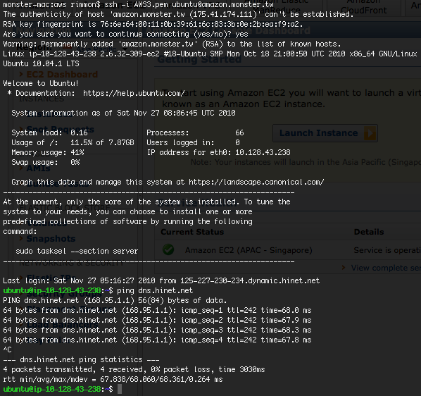Screen dimensions: 421x396
Task: Click 'Welcome to Ubuntu!' line
Action: pyautogui.click(x=41, y=83)
